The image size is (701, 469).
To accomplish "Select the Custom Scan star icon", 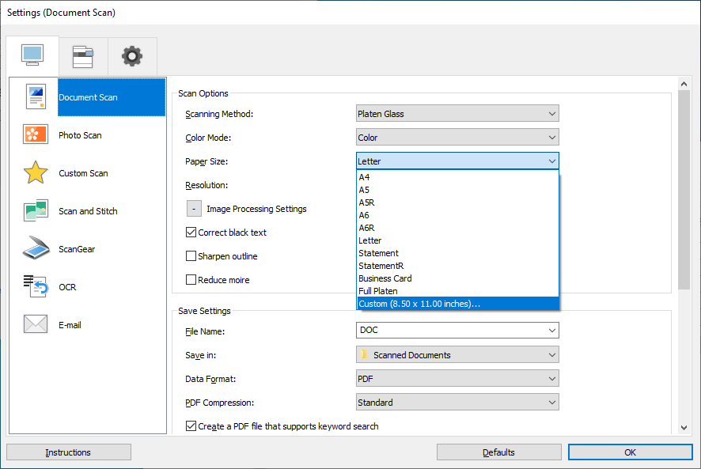I will click(36, 173).
